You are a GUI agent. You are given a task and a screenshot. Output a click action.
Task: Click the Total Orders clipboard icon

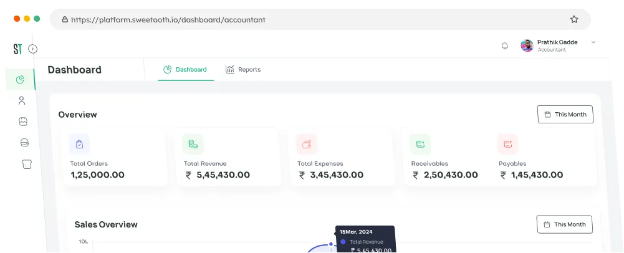point(79,144)
